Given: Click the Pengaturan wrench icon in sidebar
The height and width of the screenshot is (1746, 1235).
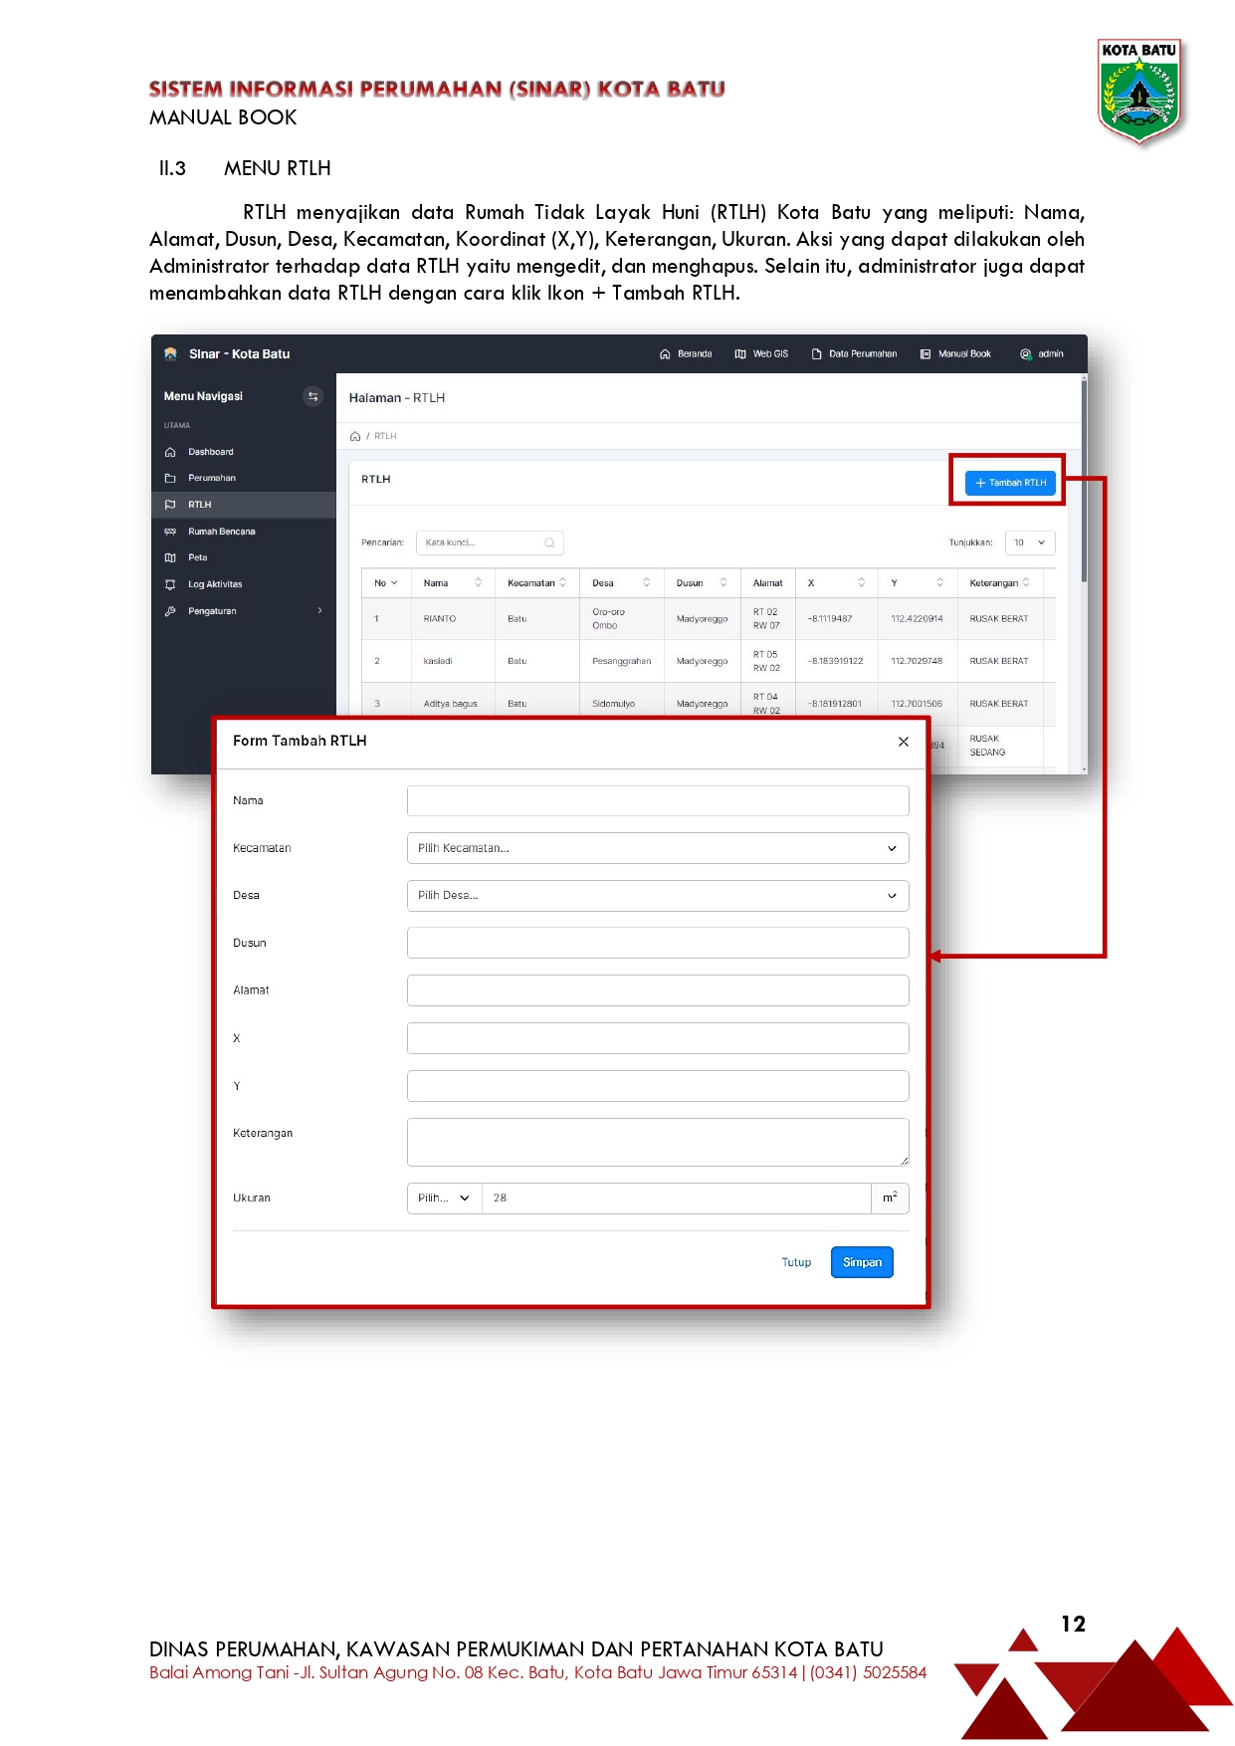Looking at the screenshot, I should 170,611.
